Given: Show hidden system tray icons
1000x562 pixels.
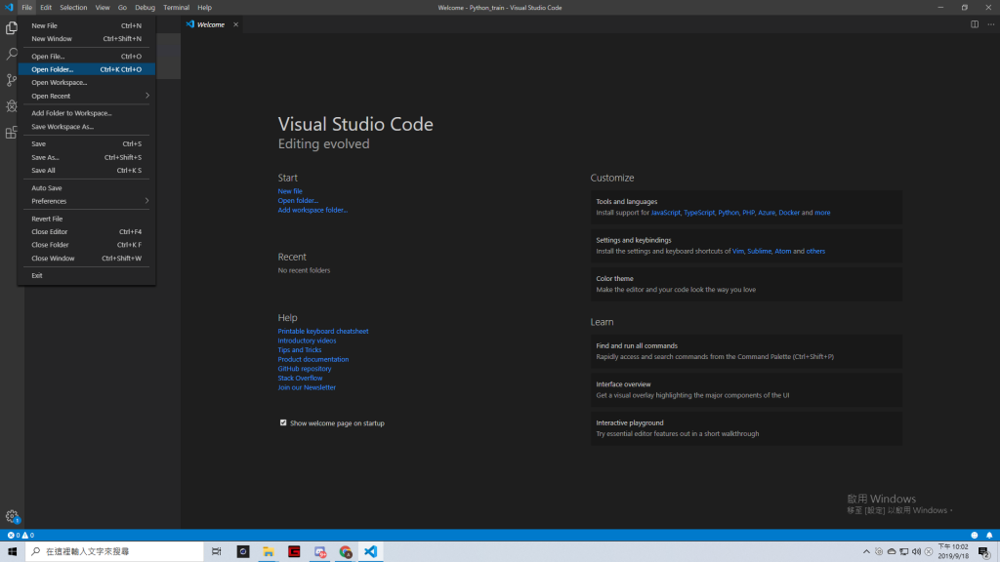Looking at the screenshot, I should point(866,551).
